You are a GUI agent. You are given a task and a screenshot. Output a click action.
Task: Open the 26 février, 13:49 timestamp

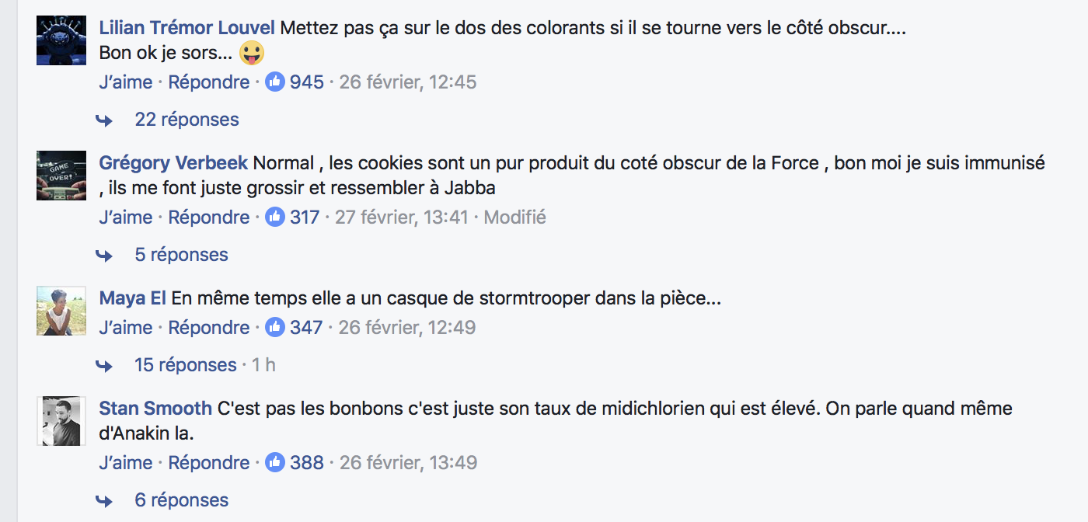[x=409, y=462]
